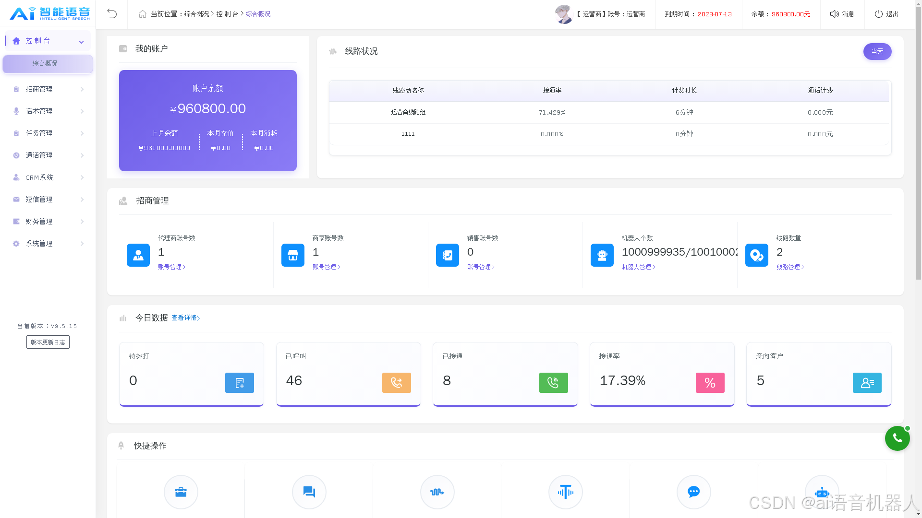This screenshot has height=518, width=922.
Task: Click the briefcase quick action icon
Action: [181, 492]
